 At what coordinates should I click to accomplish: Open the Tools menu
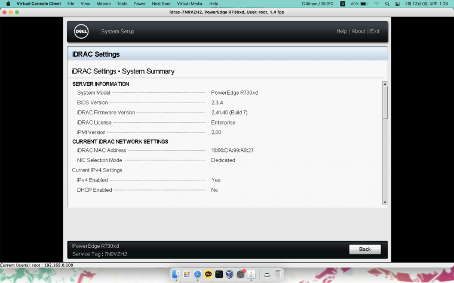point(122,4)
